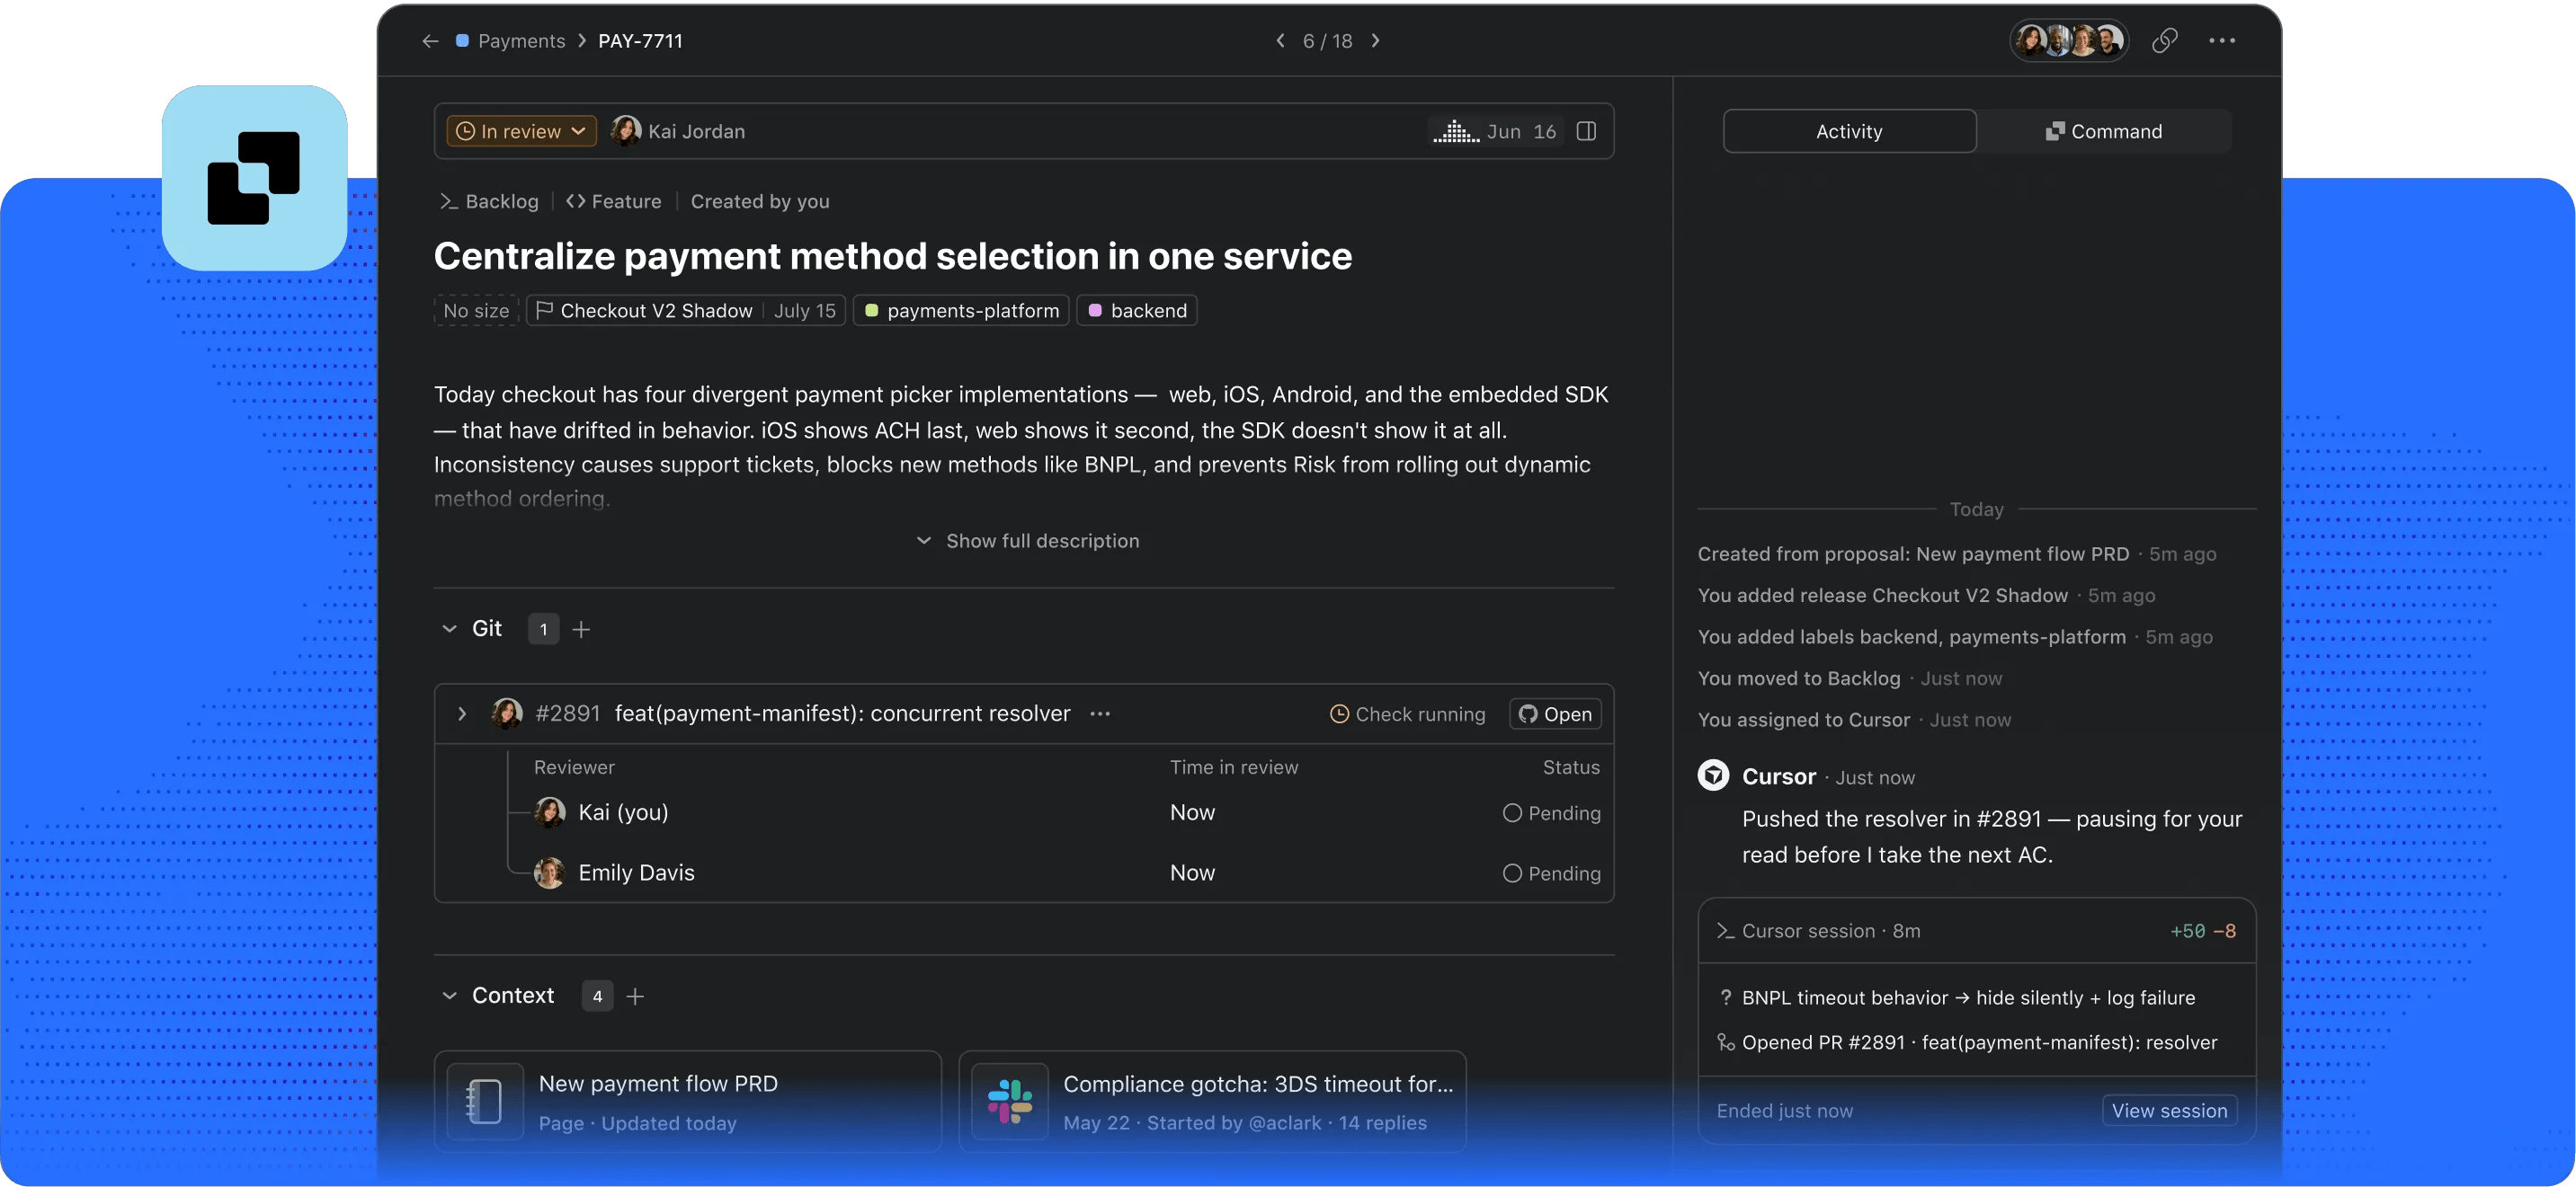Click the app logo tile
The width and height of the screenshot is (2576, 1187).
tap(254, 178)
